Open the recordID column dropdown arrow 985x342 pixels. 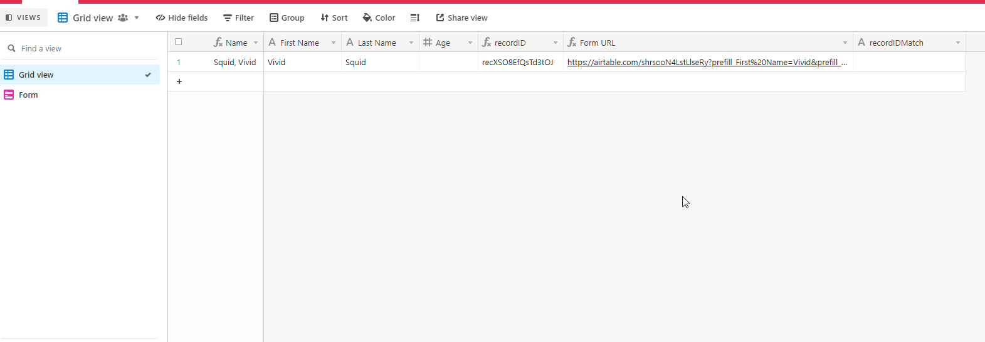(556, 43)
